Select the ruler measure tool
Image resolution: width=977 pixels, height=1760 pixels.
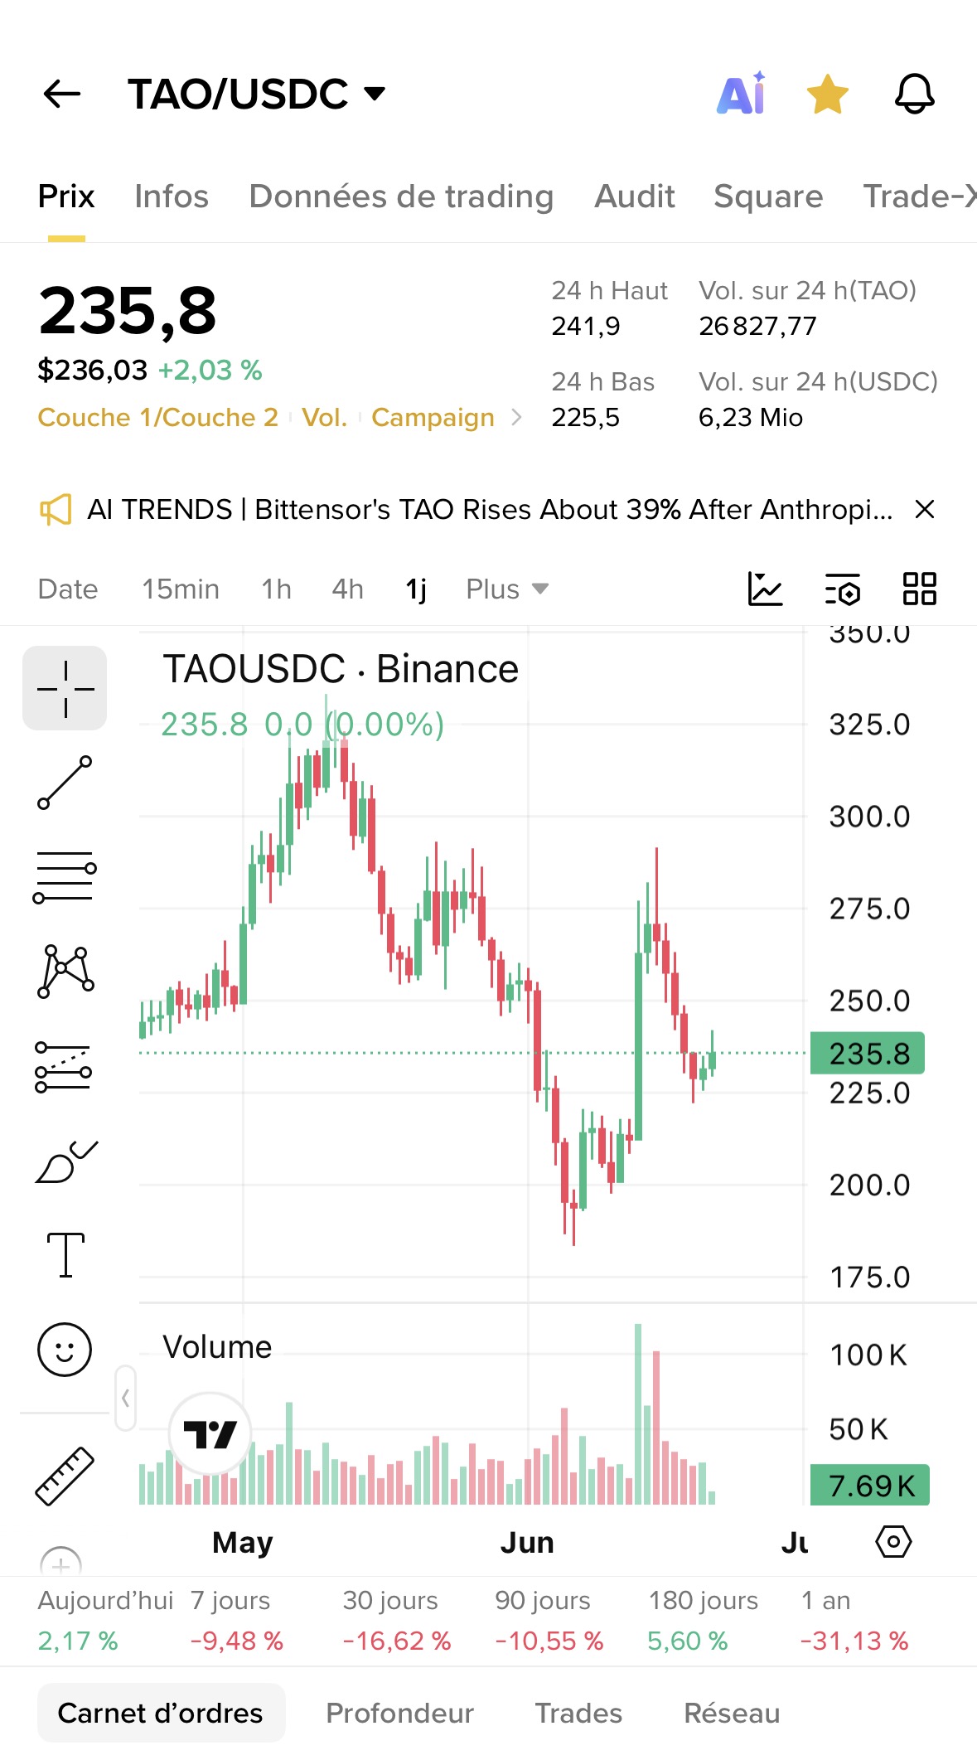click(65, 1476)
